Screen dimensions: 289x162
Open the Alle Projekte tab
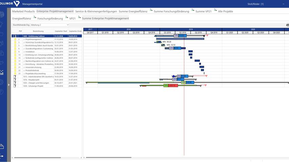tap(225, 11)
